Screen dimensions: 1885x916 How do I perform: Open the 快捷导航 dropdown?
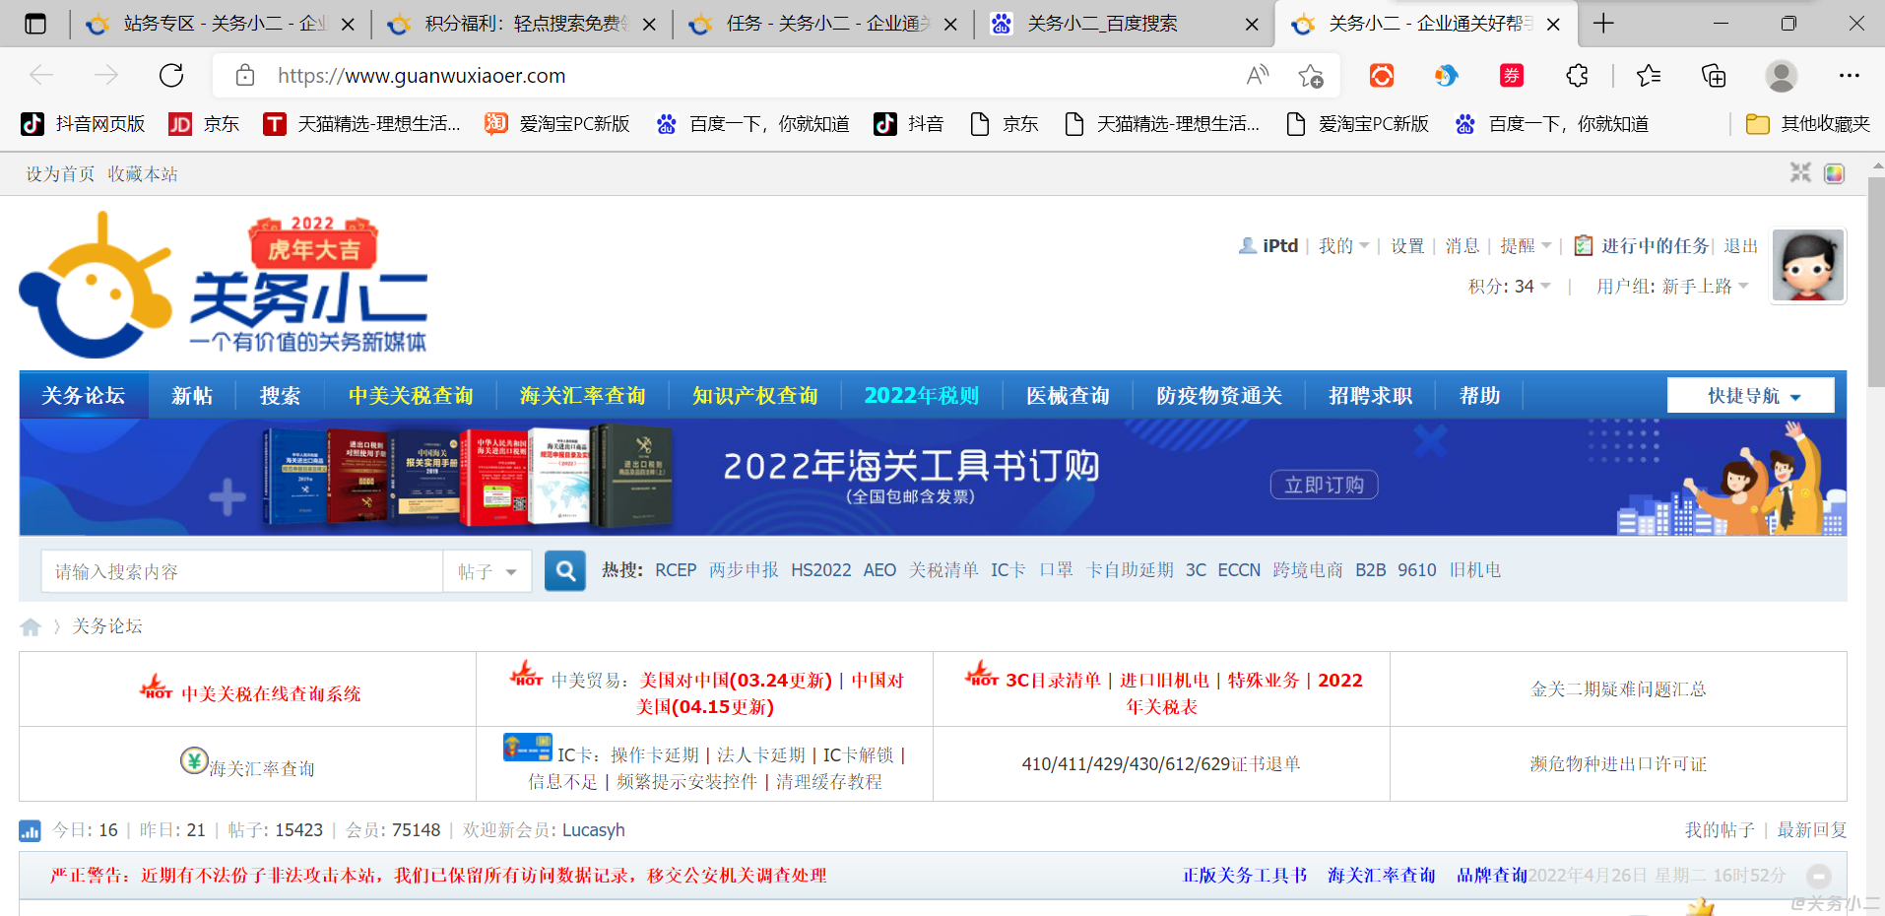click(1751, 396)
